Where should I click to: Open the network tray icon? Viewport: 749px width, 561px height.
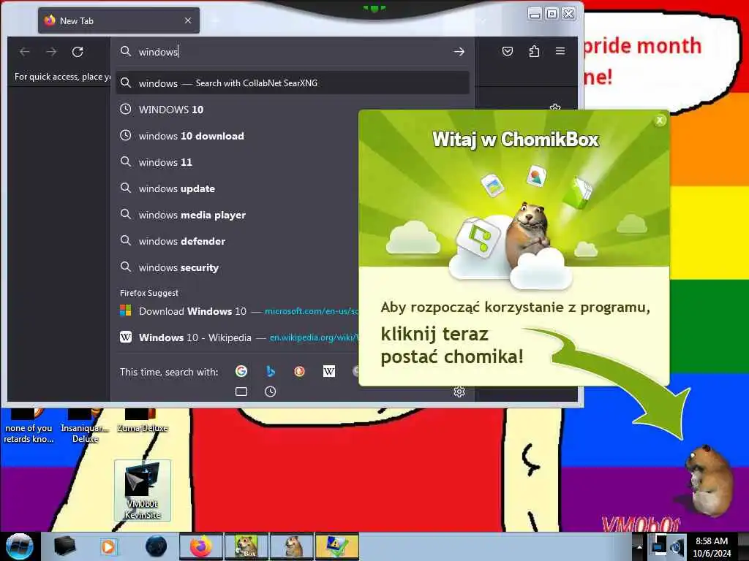tap(659, 545)
